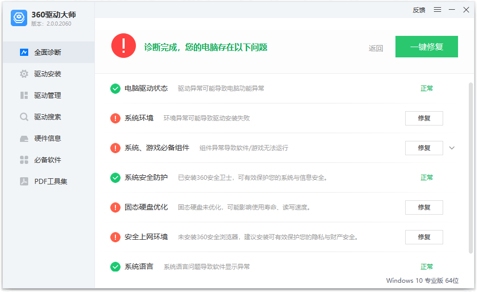Click description 固态硬盘未优化 text
Screen dimensions: 477x292
[244, 207]
